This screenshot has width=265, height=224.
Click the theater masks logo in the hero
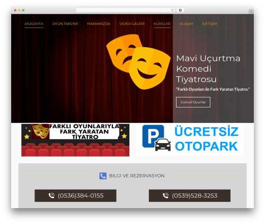pos(138,61)
